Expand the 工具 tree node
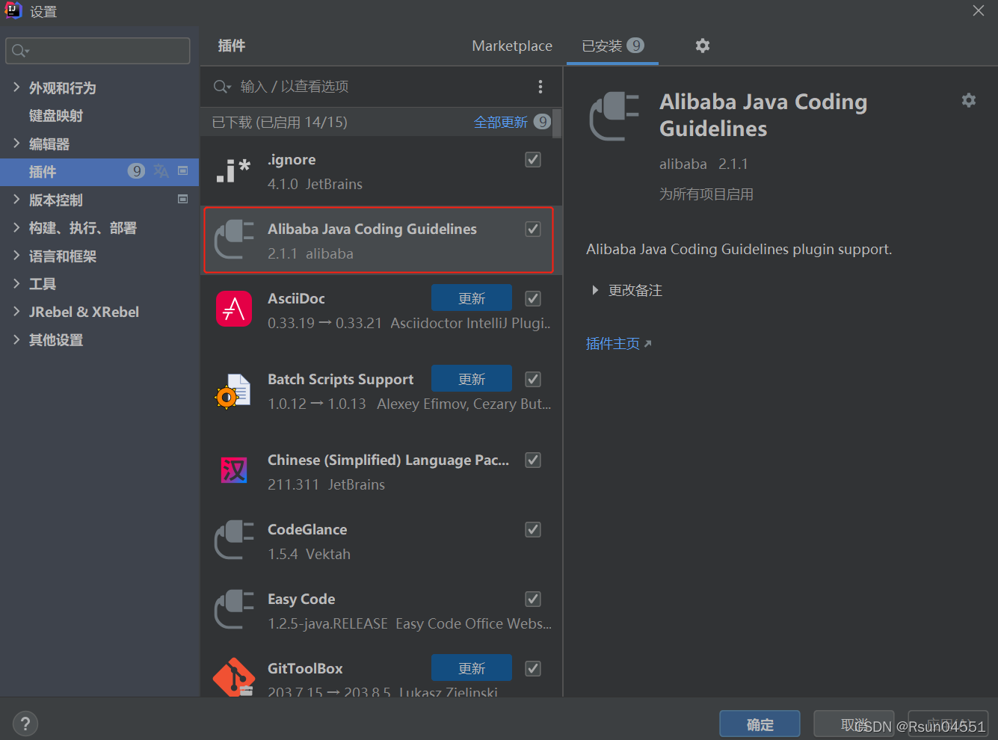Viewport: 998px width, 740px height. [x=16, y=284]
